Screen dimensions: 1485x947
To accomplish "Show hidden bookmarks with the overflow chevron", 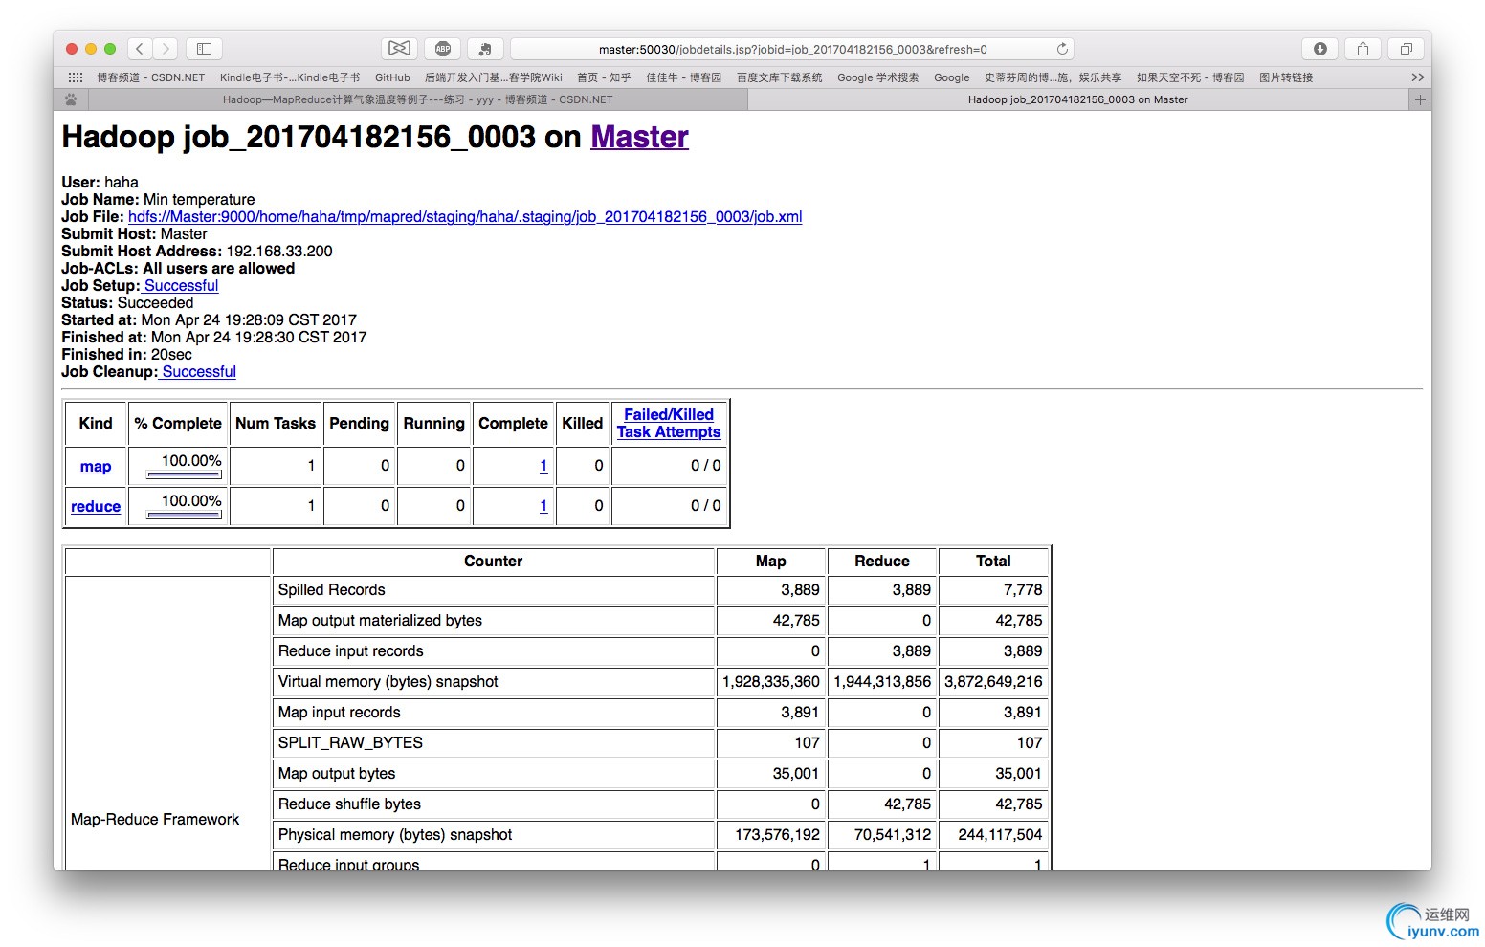I will coord(1417,77).
